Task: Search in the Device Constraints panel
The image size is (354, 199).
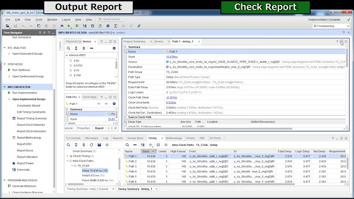Action: click(x=68, y=48)
